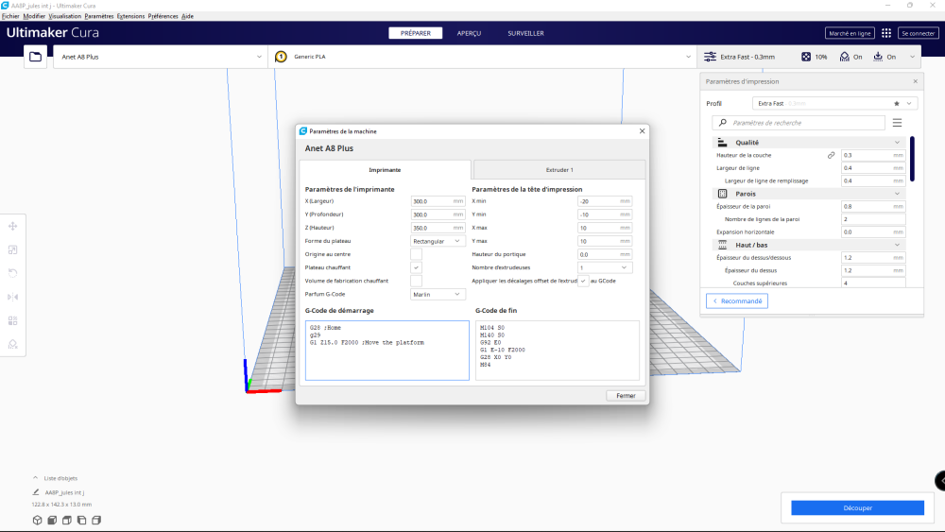Open Forme du plateau dropdown

[x=438, y=241]
